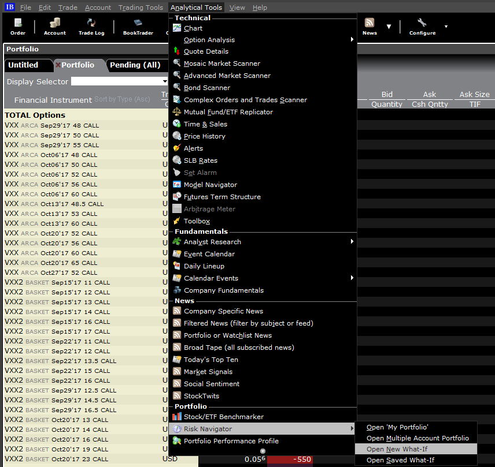The width and height of the screenshot is (495, 467).
Task: Expand the Risk Navigator submenu arrow
Action: coord(352,428)
